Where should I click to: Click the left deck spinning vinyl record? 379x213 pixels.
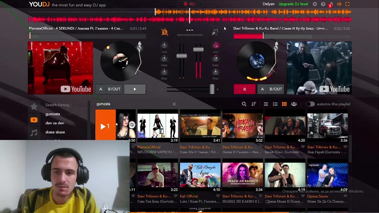click(120, 61)
